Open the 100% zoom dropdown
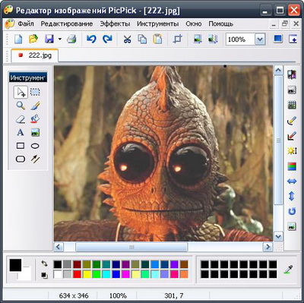This screenshot has height=303, width=304. click(x=260, y=39)
